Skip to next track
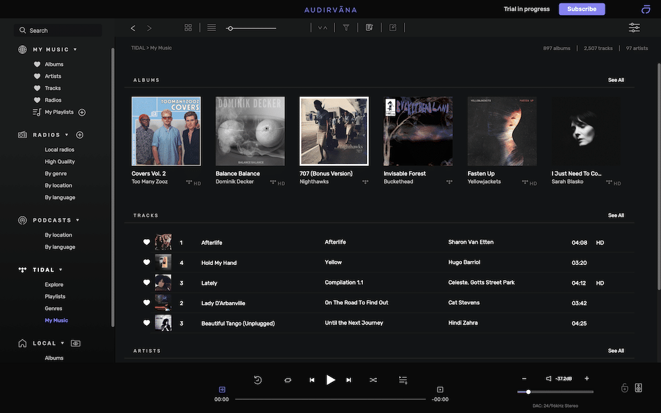Viewport: 661px width, 413px height. click(348, 380)
